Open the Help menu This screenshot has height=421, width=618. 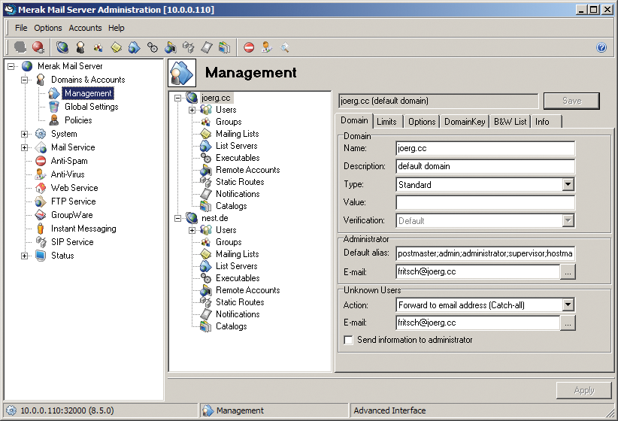[x=117, y=28]
